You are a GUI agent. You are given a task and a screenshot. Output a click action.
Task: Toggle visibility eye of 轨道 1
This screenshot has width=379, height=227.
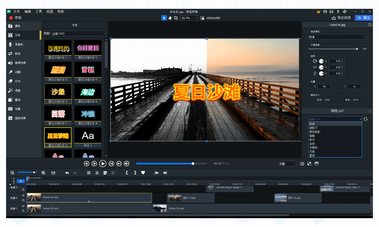23,206
